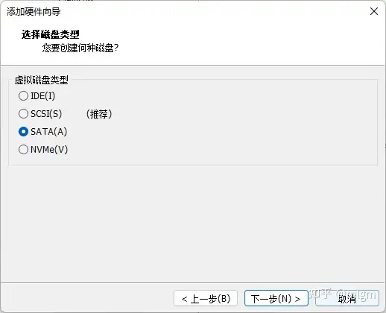This screenshot has height=313, width=386.
Task: Cancel the wizard with the 取消 button
Action: pos(347,298)
